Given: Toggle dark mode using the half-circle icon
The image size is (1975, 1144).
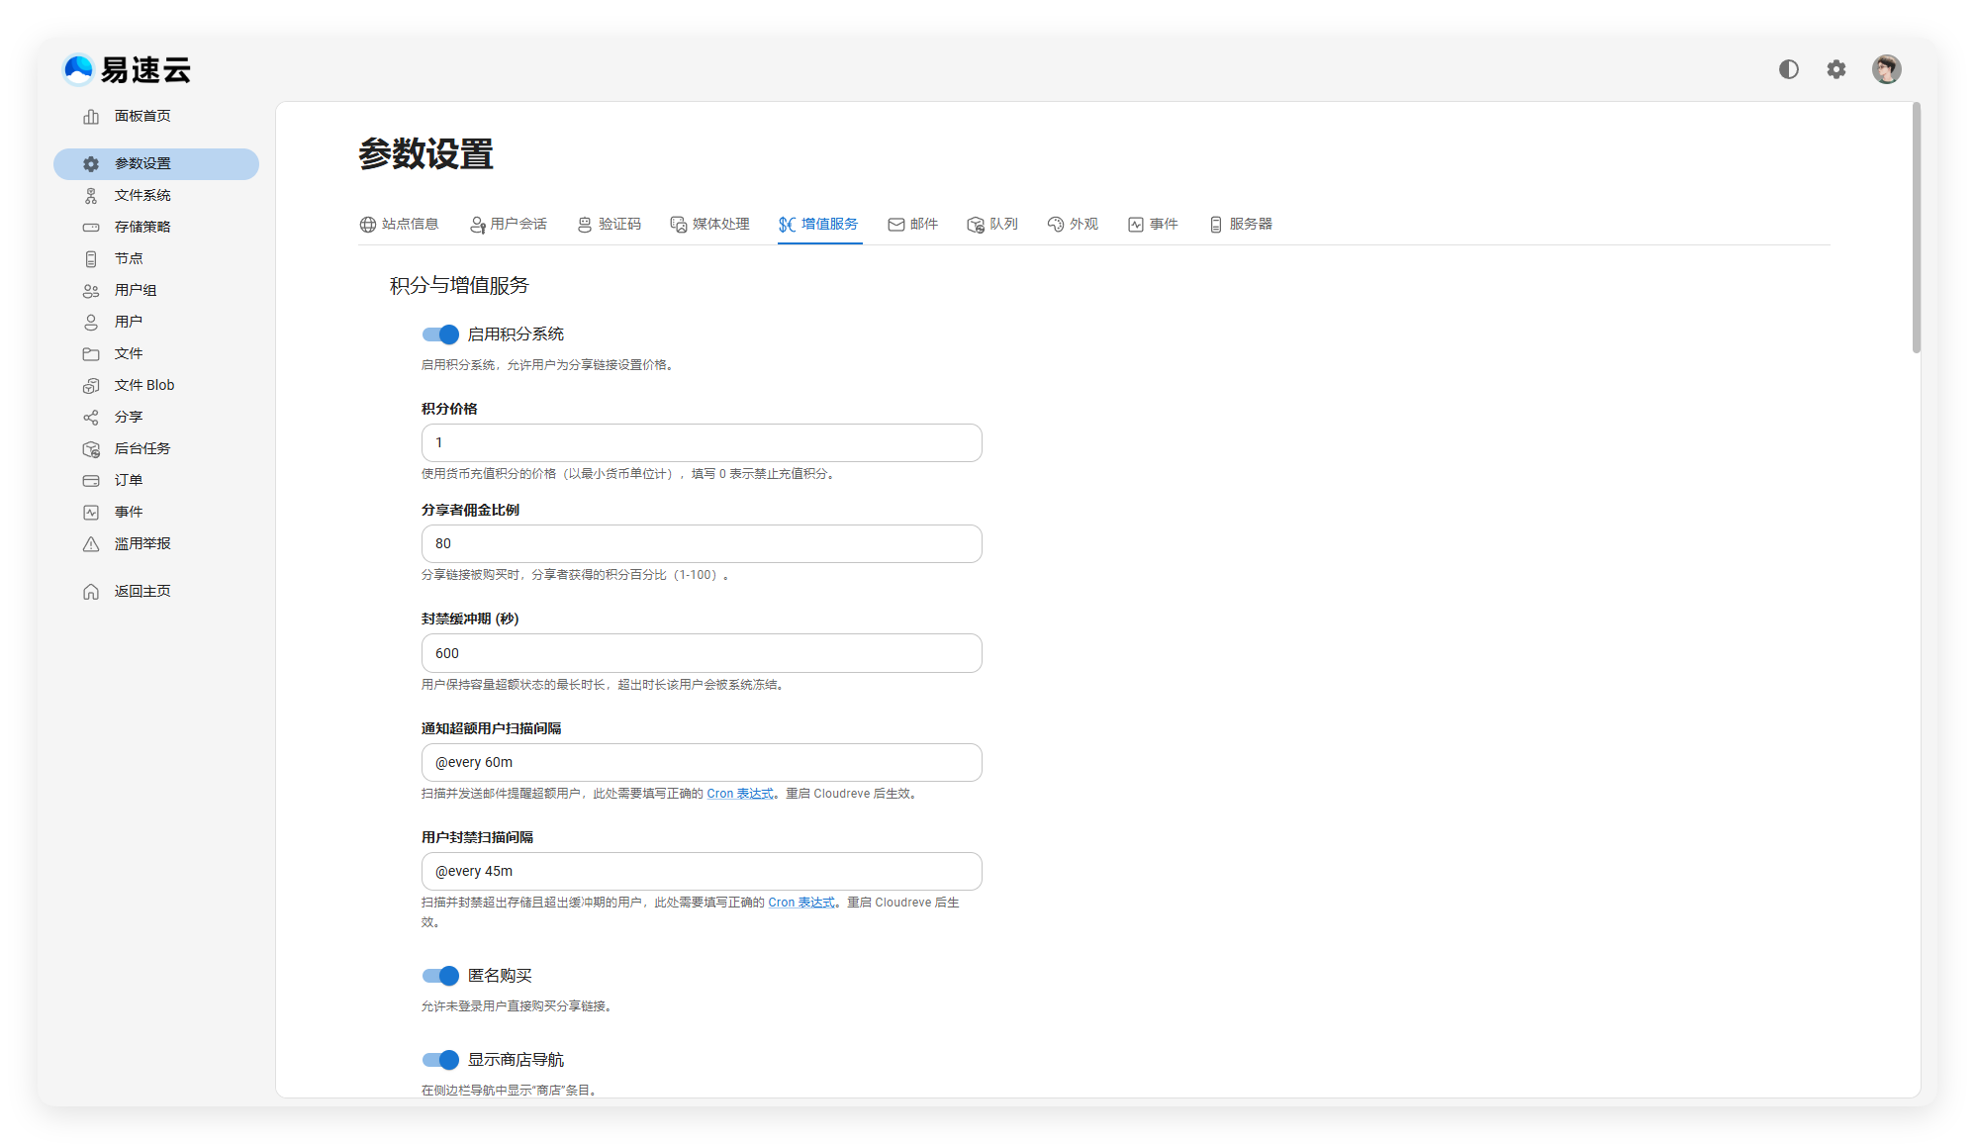Looking at the screenshot, I should pyautogui.click(x=1788, y=69).
